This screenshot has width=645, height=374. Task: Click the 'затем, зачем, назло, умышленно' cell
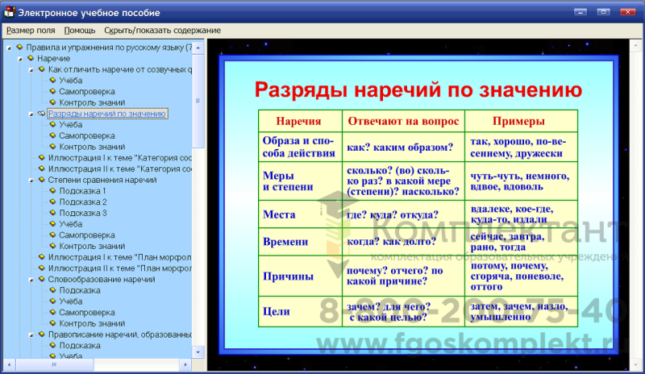click(519, 311)
